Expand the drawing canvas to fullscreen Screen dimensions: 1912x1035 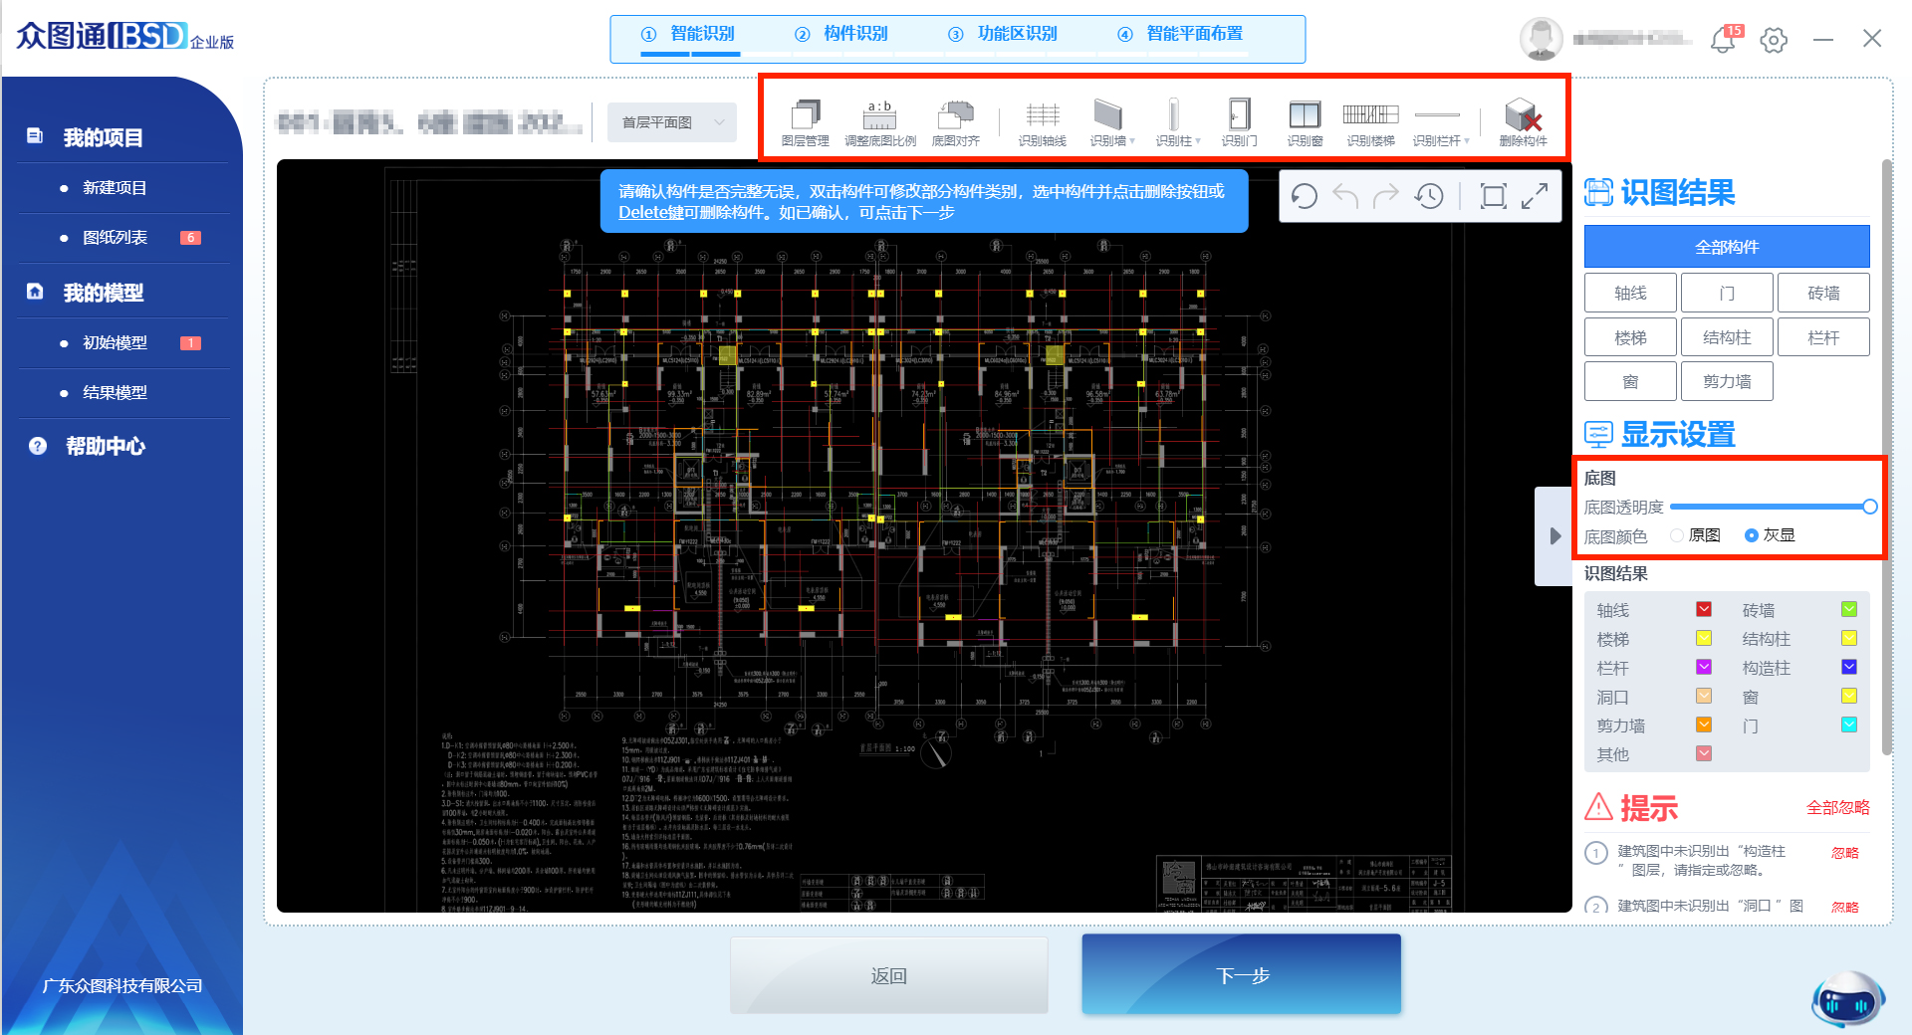[x=1535, y=196]
